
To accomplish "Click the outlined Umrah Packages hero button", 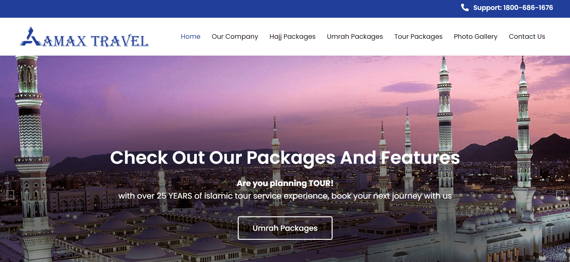I will [285, 228].
